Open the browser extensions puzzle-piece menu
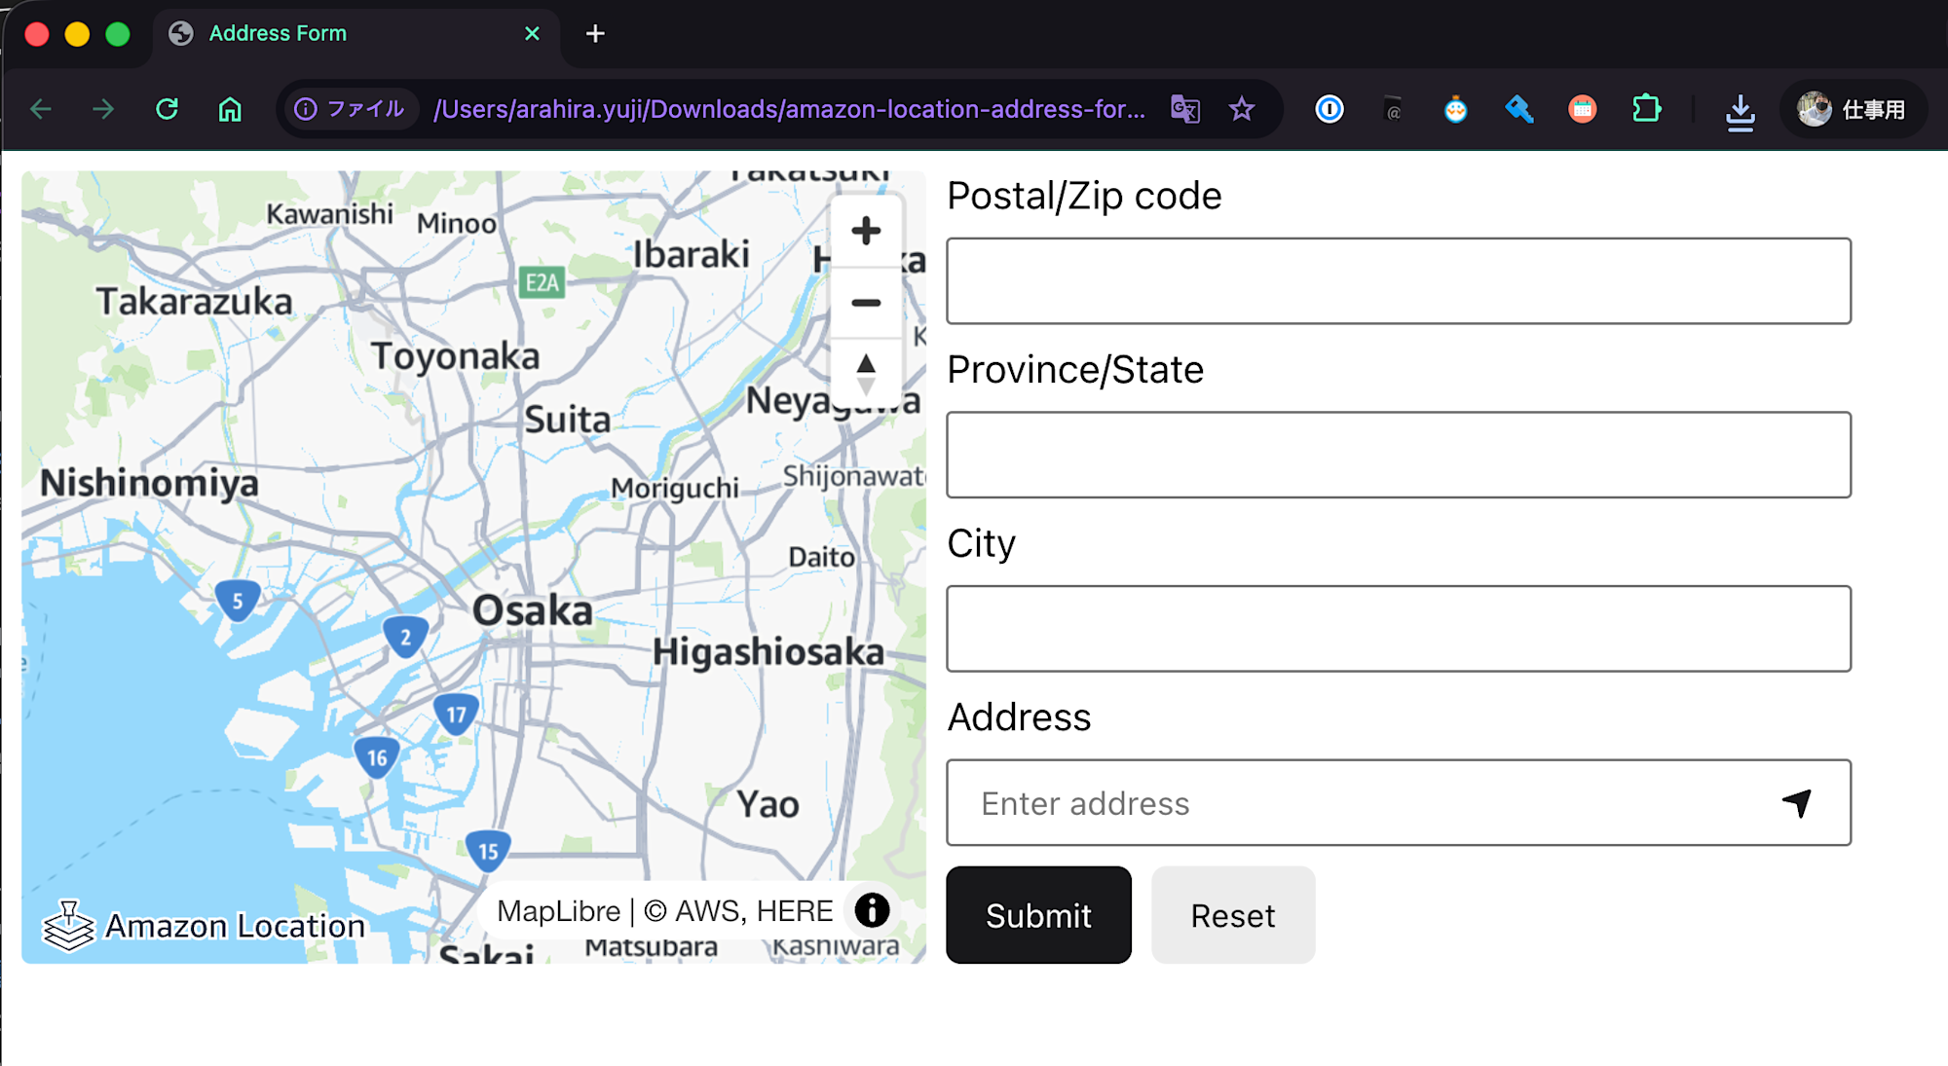The image size is (1948, 1066). coord(1646,109)
